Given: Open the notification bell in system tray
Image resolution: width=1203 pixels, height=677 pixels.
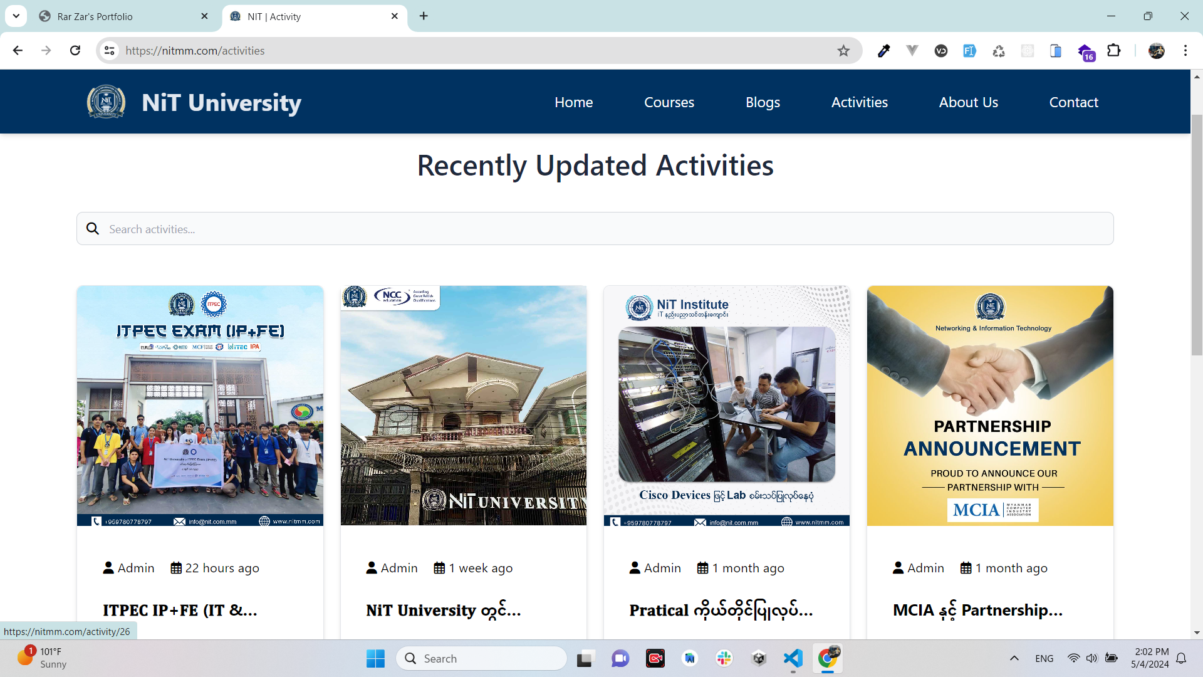Looking at the screenshot, I should [1181, 658].
